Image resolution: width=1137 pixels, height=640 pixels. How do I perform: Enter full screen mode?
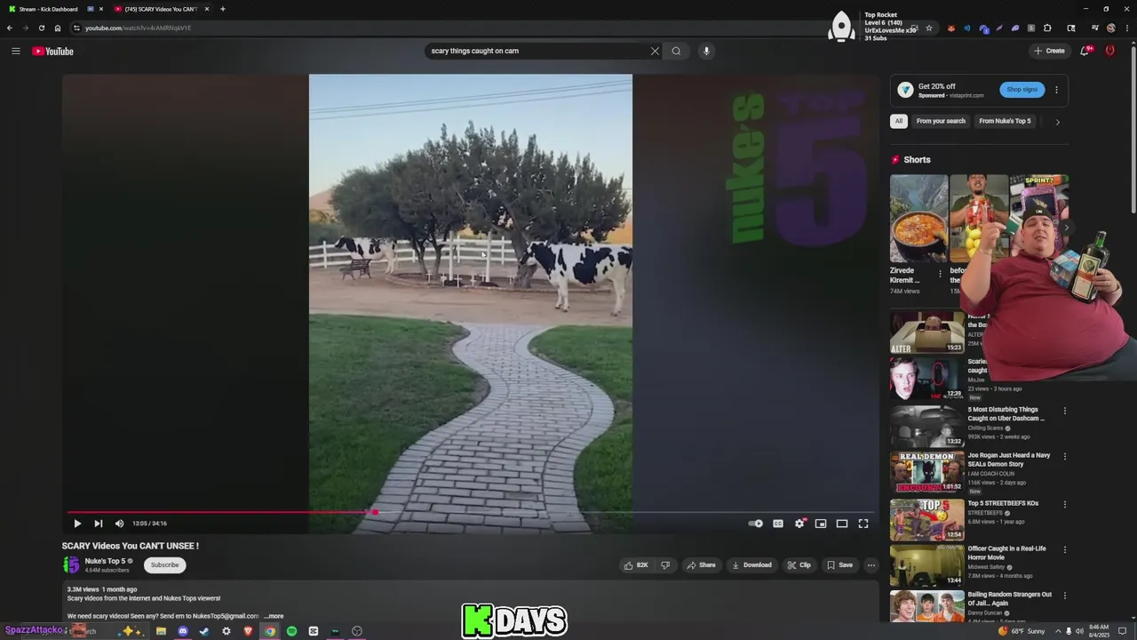coord(863,524)
